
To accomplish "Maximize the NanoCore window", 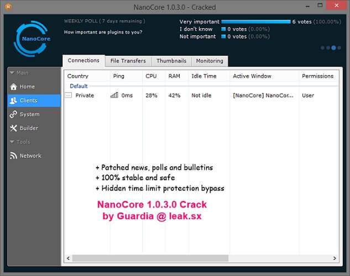I will pyautogui.click(x=320, y=6).
